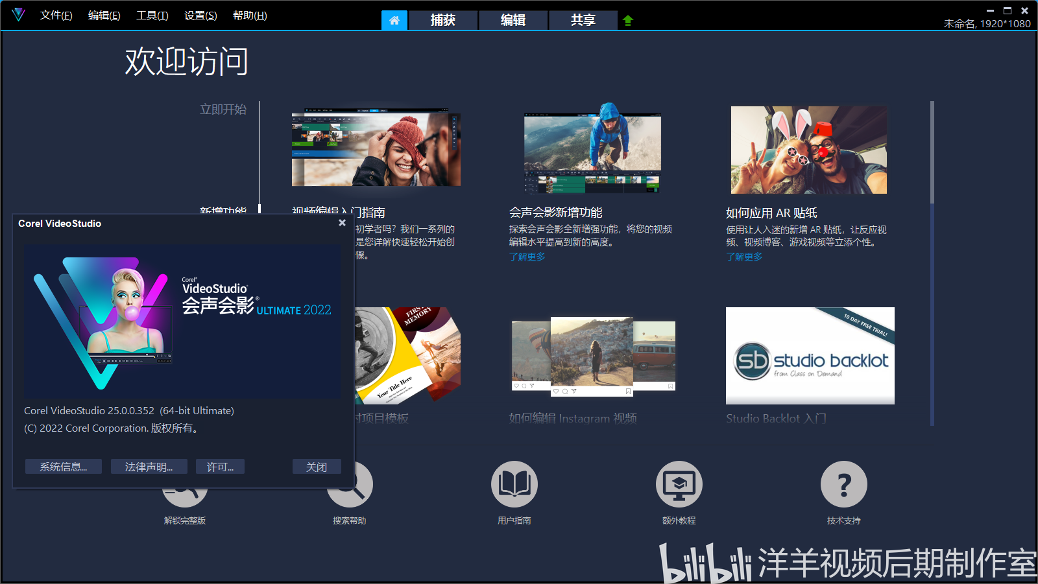Open the 工具(T) menu
This screenshot has height=584, width=1038.
(x=152, y=16)
